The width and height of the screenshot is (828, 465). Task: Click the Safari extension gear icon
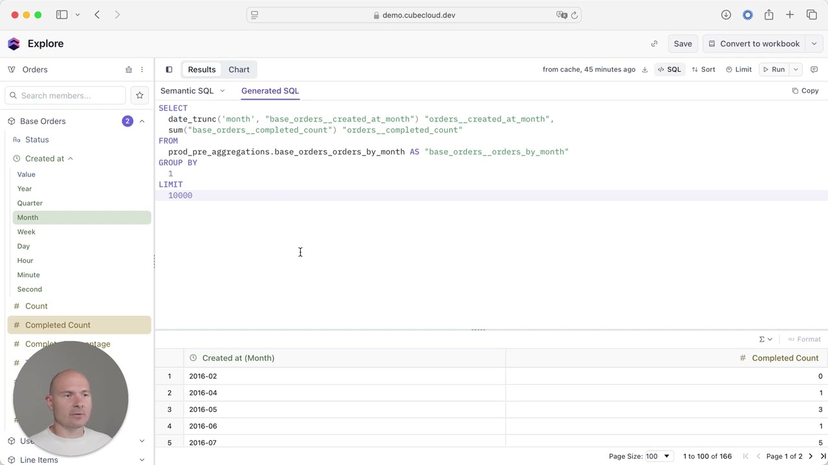pos(747,15)
